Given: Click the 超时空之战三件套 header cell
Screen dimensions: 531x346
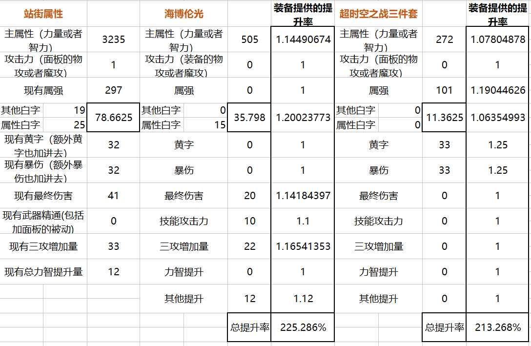Looking at the screenshot, I should pos(378,14).
